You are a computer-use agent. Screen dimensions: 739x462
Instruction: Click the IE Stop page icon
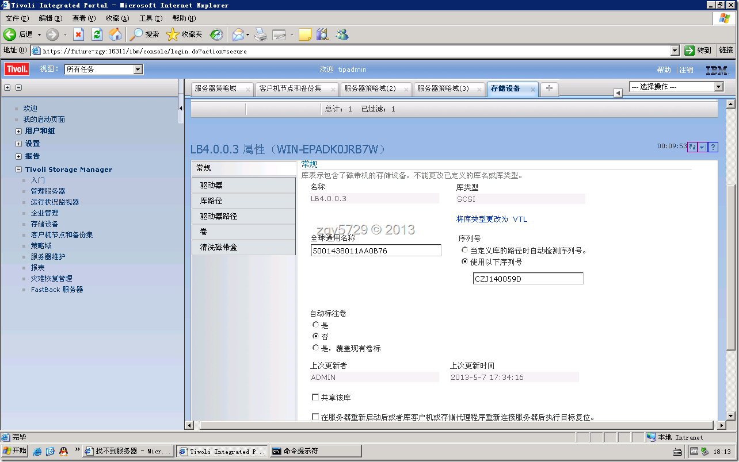point(79,34)
